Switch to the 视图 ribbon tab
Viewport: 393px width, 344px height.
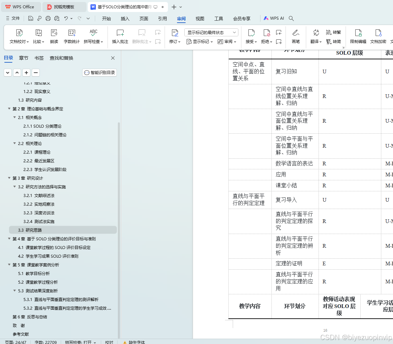[200, 19]
